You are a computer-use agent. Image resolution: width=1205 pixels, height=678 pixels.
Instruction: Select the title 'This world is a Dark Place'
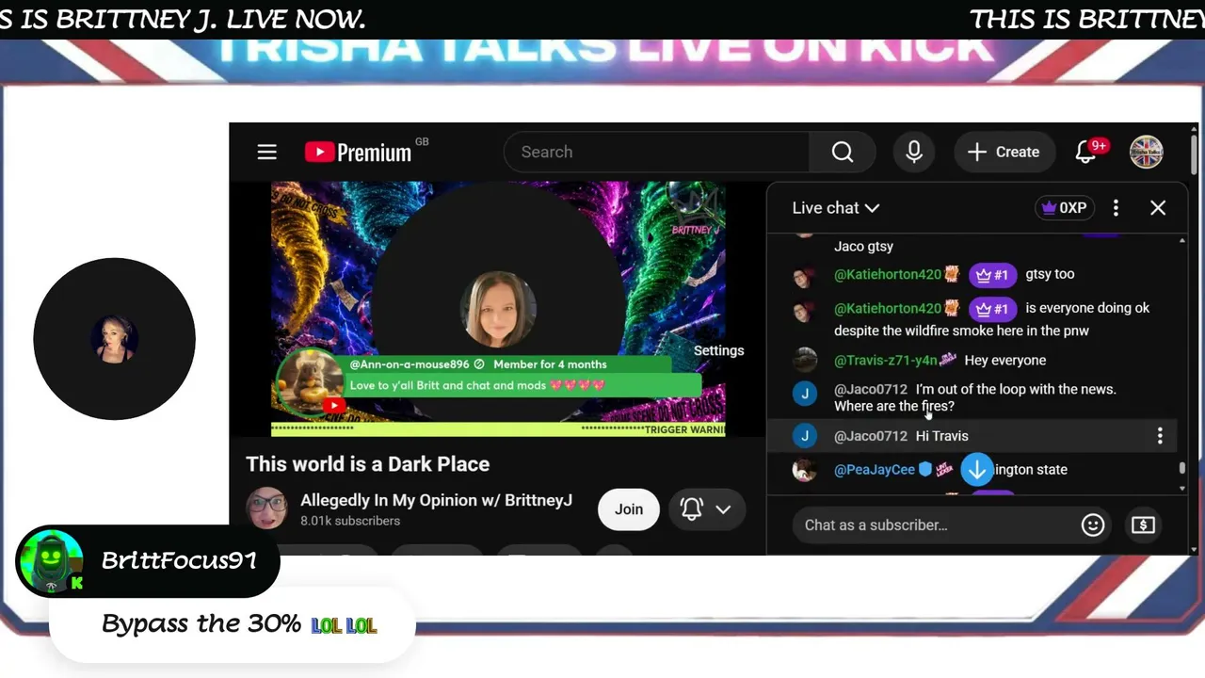click(367, 463)
